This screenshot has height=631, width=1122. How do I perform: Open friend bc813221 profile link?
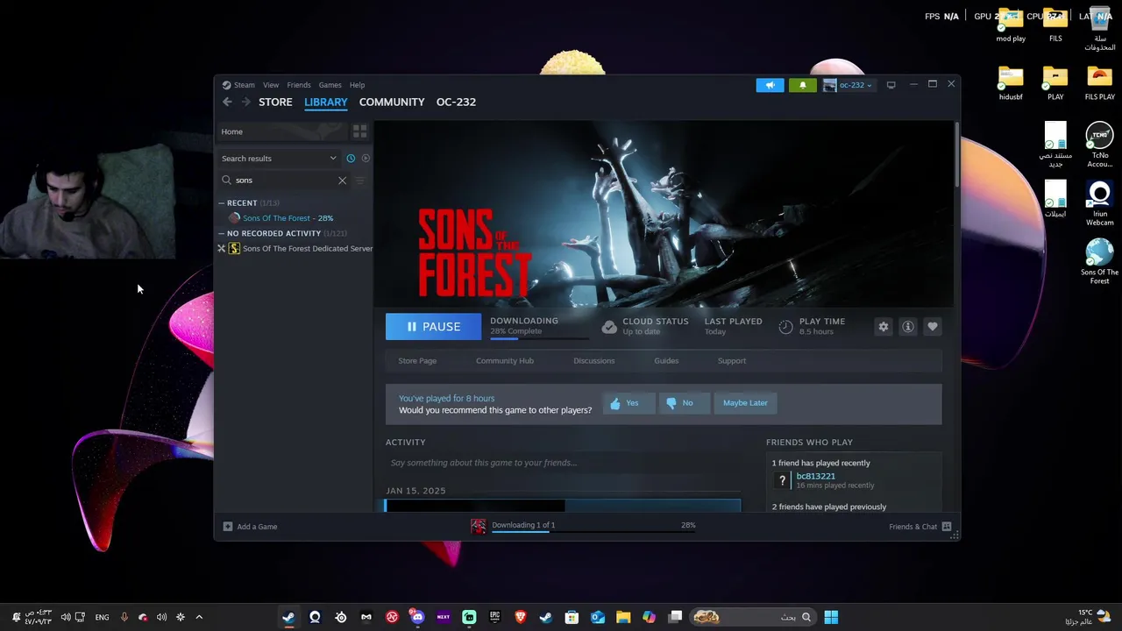pyautogui.click(x=815, y=477)
